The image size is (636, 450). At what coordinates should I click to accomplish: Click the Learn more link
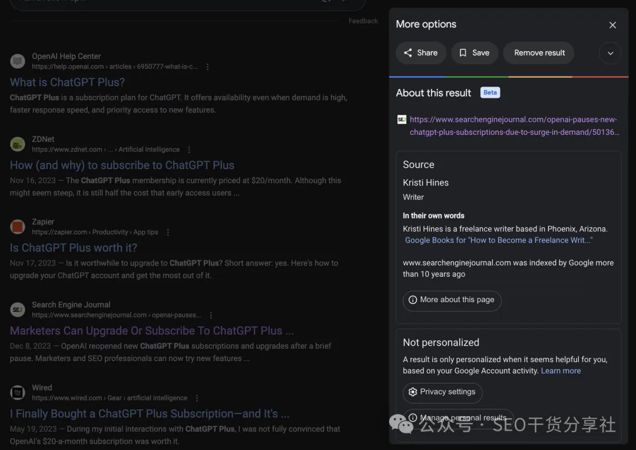[x=561, y=371]
